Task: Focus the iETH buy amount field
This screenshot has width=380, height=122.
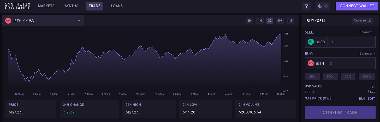Action: [x=351, y=63]
